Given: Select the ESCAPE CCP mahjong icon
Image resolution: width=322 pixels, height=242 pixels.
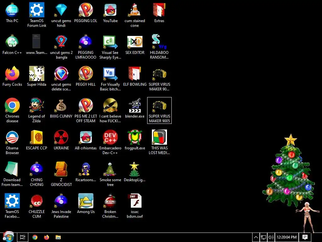Looking at the screenshot, I should 36,140.
